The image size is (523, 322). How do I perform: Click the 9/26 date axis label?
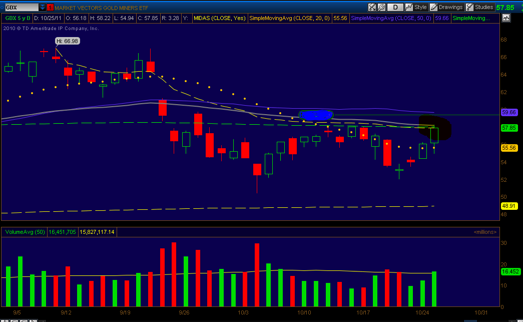[184, 312]
